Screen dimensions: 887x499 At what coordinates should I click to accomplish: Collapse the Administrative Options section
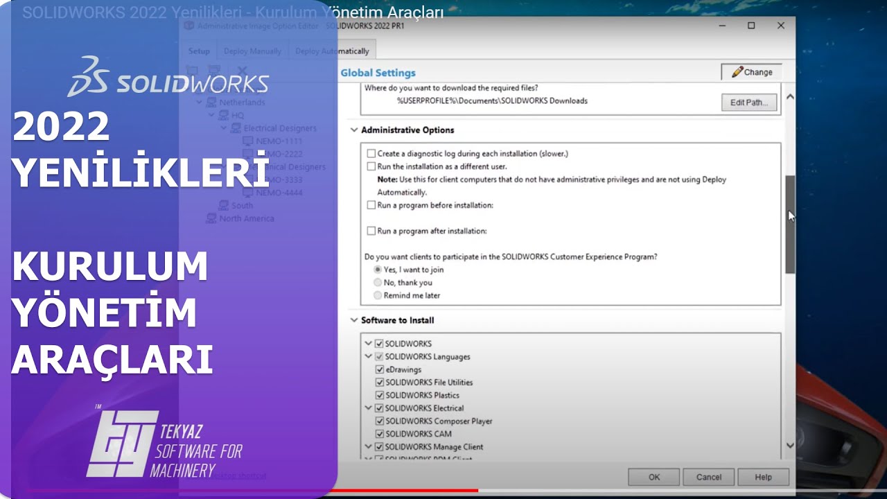[354, 130]
